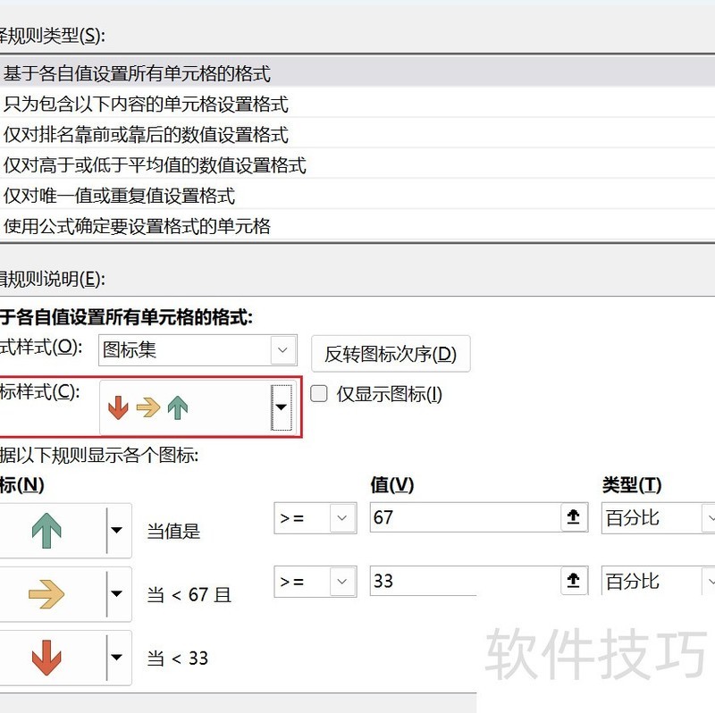Viewport: 715px width, 713px height.
Task: Enable the 仅显示图标 checkbox
Action: click(x=317, y=394)
